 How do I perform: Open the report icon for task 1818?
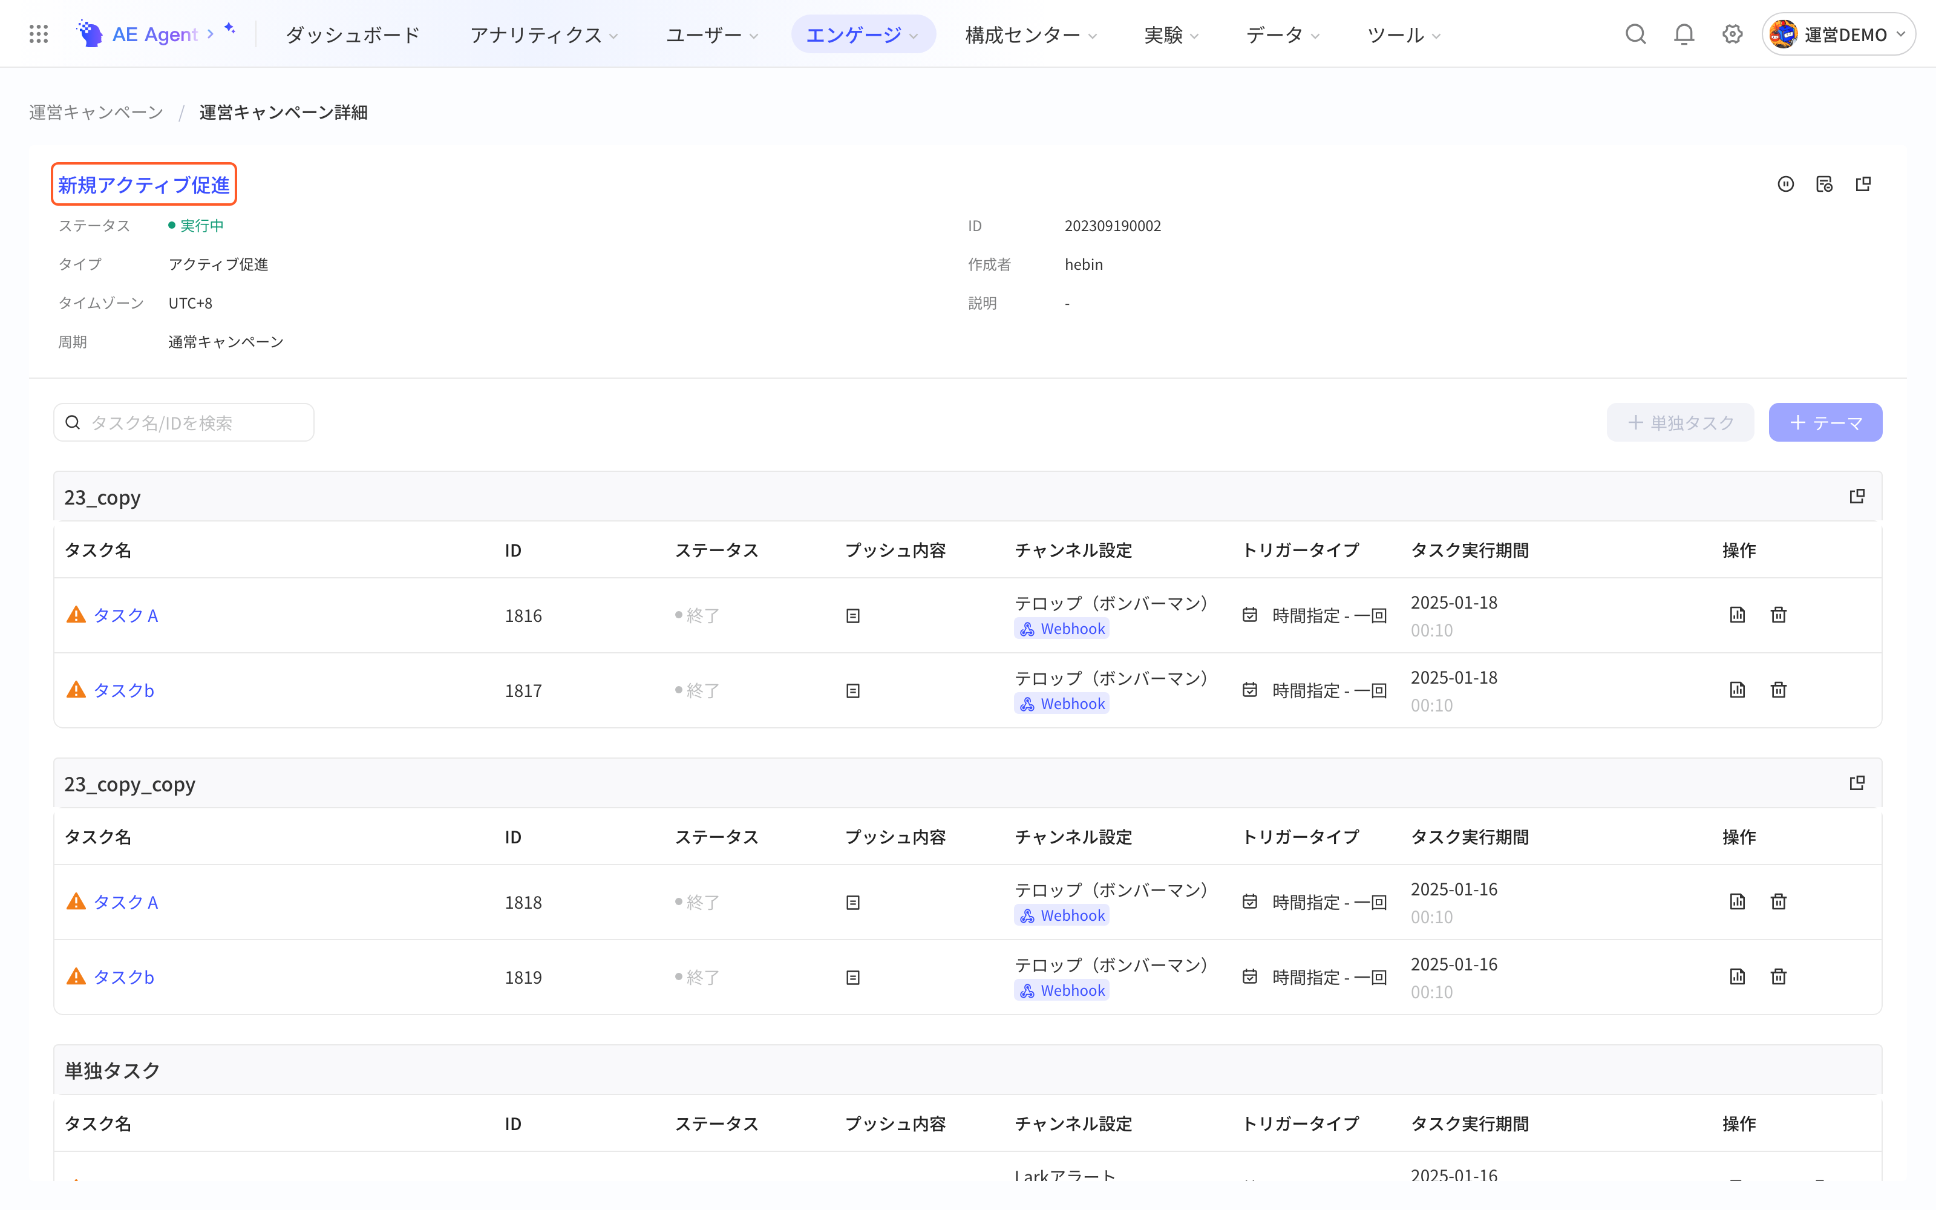(x=1737, y=901)
